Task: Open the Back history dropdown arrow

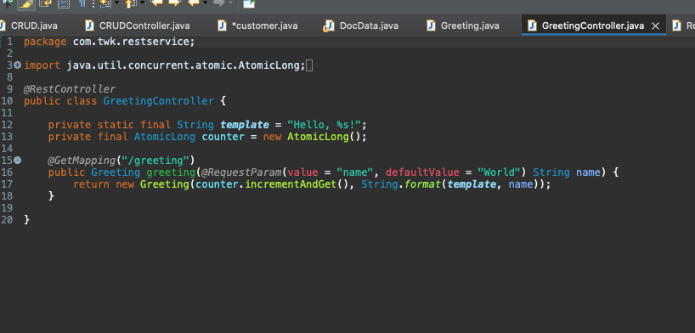Action: click(205, 3)
